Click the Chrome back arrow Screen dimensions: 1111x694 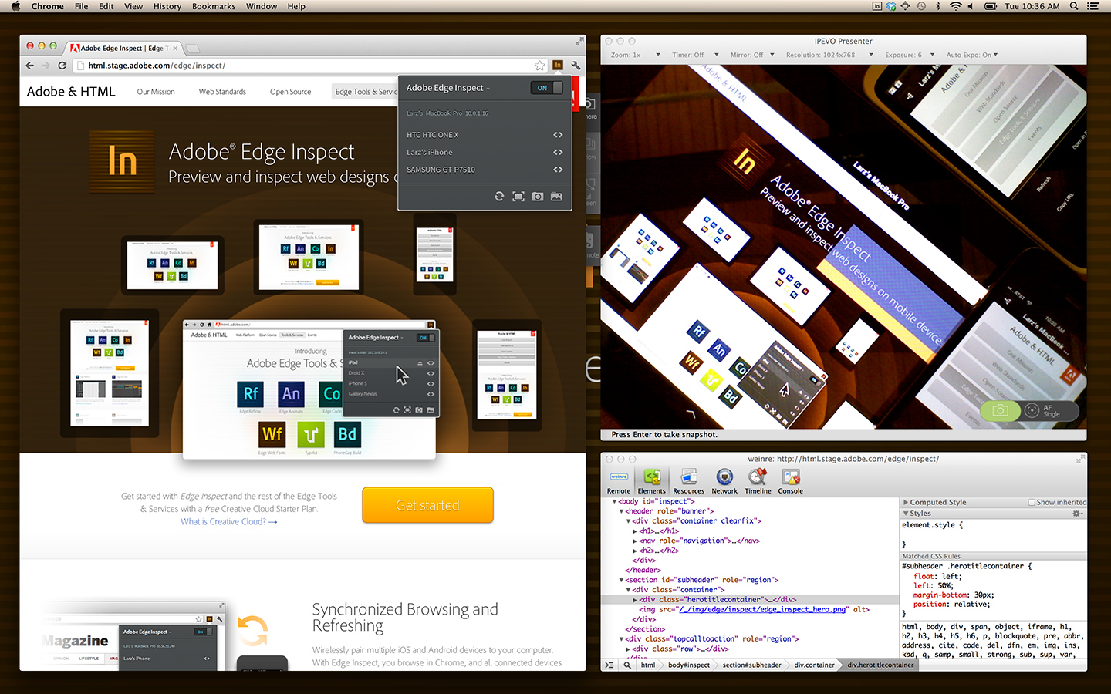point(30,66)
